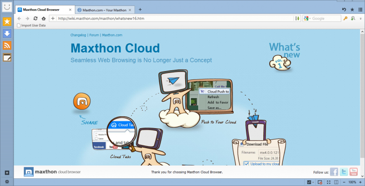Open the favorites star at top right
365x186 pixels.
(x=352, y=10)
